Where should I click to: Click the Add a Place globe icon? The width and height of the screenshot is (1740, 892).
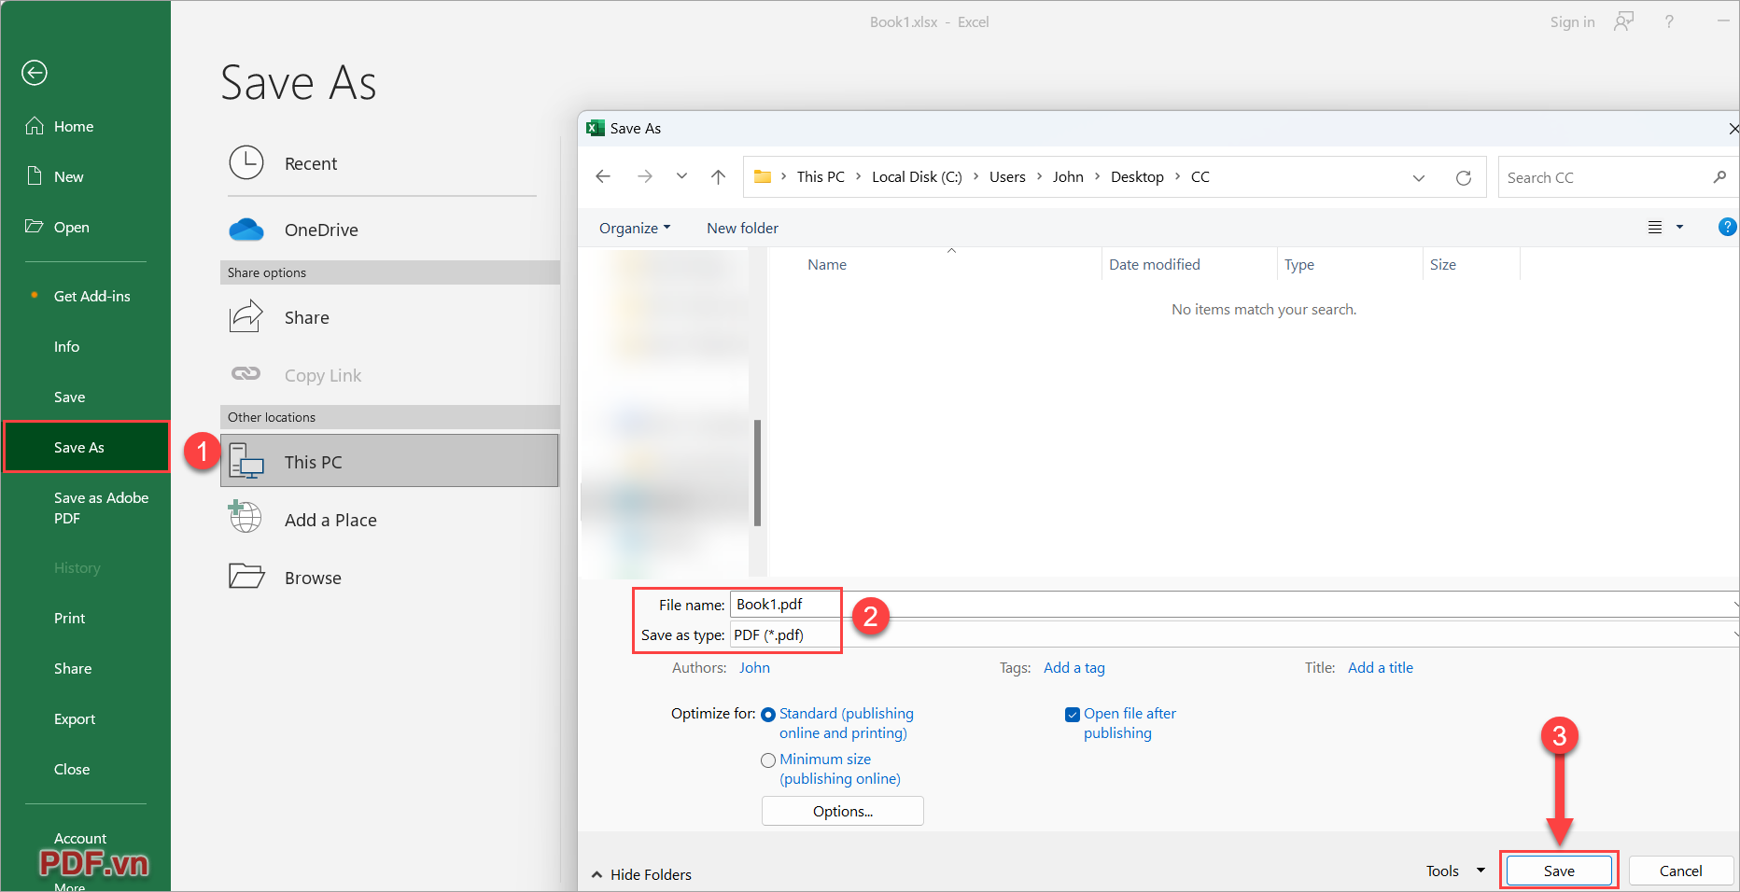pyautogui.click(x=246, y=517)
